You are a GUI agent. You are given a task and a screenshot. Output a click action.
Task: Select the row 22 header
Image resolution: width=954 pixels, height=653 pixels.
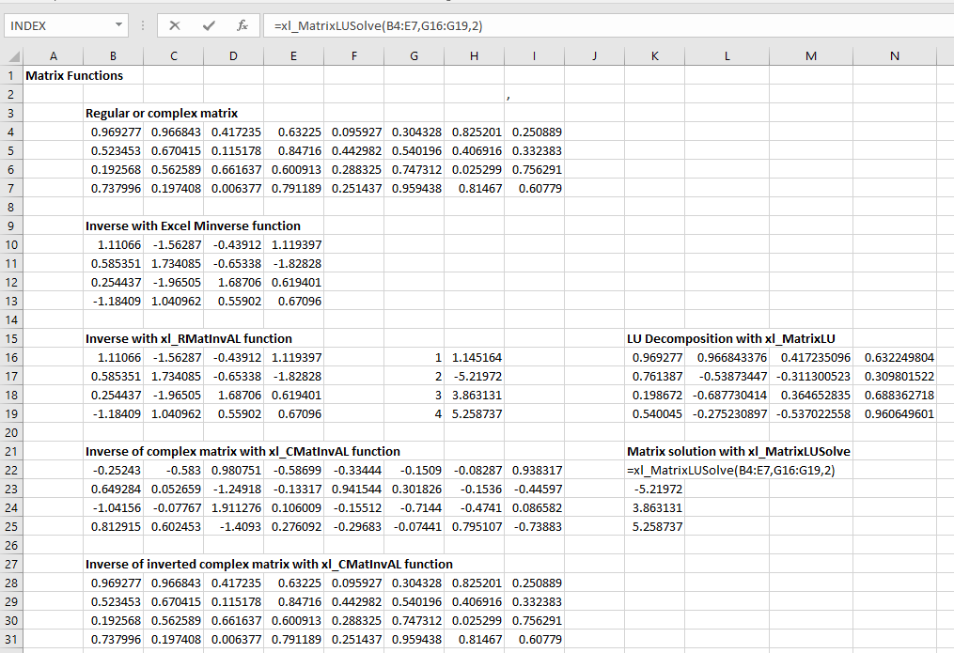pyautogui.click(x=10, y=470)
